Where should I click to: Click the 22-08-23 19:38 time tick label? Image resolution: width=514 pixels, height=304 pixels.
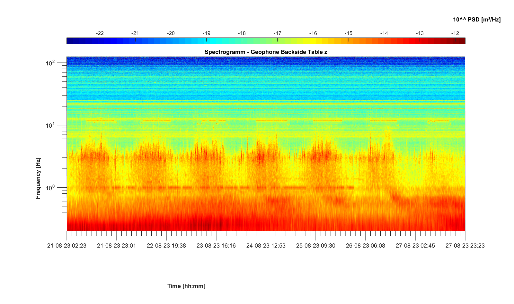pyautogui.click(x=166, y=246)
